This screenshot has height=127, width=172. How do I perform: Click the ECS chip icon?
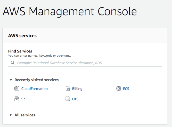coord(118,88)
